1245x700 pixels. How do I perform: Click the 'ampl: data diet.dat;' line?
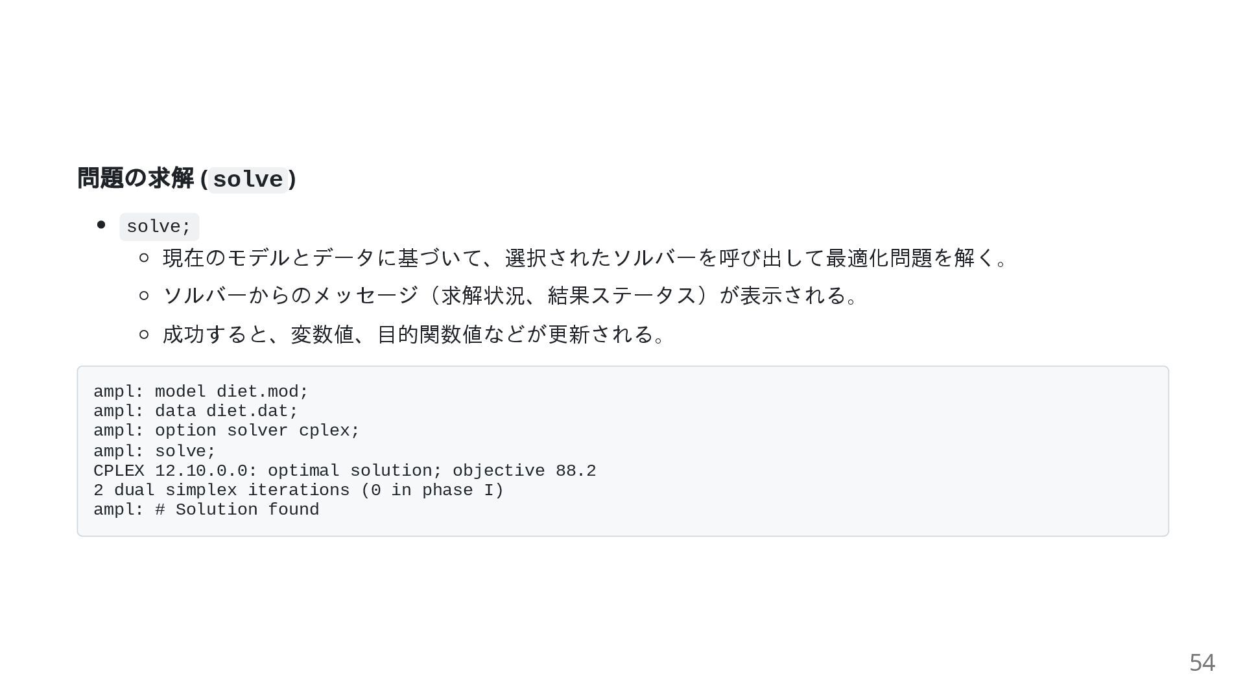pos(195,411)
